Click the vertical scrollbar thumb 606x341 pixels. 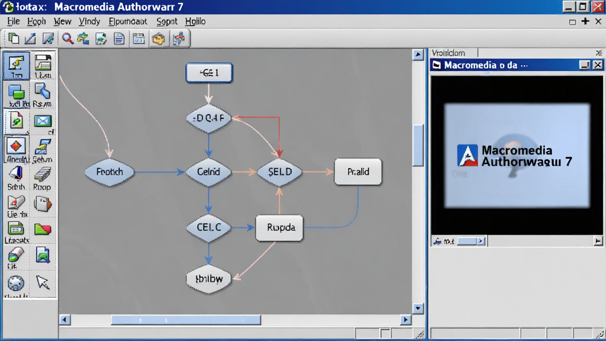coord(418,145)
